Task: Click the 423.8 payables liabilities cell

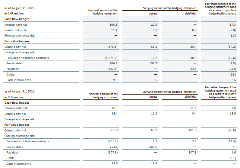Action: (x=192, y=69)
